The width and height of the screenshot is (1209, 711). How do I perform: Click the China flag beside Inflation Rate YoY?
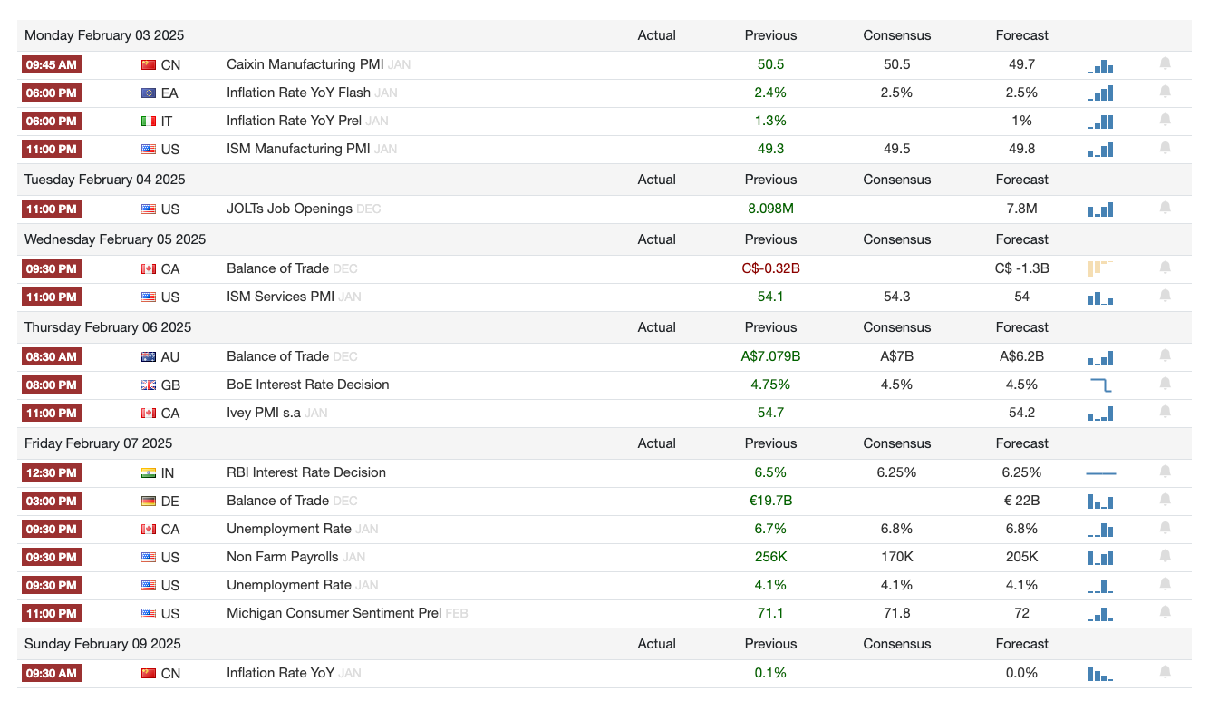(x=149, y=673)
